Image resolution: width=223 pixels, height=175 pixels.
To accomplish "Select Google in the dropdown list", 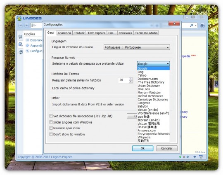I will tap(154, 68).
